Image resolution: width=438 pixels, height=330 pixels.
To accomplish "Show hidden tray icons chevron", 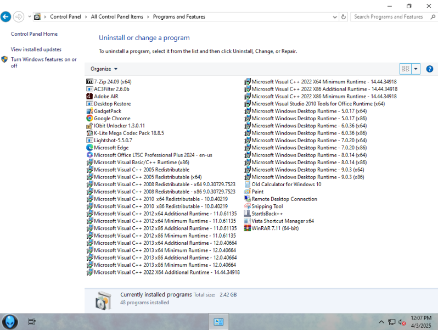I will pos(381,322).
